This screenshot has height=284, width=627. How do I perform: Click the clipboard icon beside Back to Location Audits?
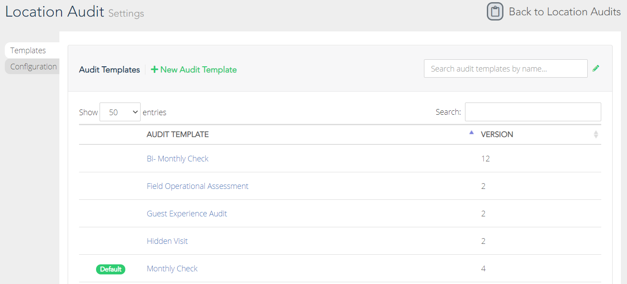point(495,12)
